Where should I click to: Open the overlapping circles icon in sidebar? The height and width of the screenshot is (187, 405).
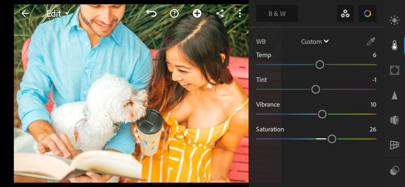(x=394, y=171)
